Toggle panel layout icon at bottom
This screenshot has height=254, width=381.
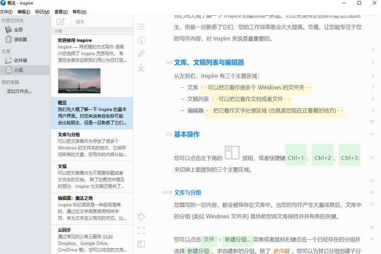141,244
